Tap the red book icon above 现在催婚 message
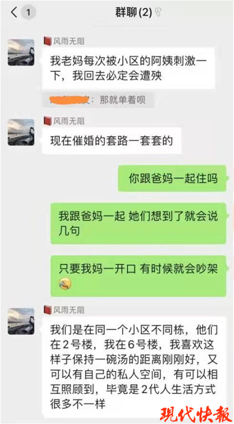The width and height of the screenshot is (234, 424). (x=47, y=120)
